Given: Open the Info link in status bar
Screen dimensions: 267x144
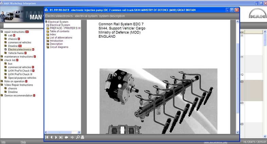Looking at the screenshot, I should pos(3,142).
